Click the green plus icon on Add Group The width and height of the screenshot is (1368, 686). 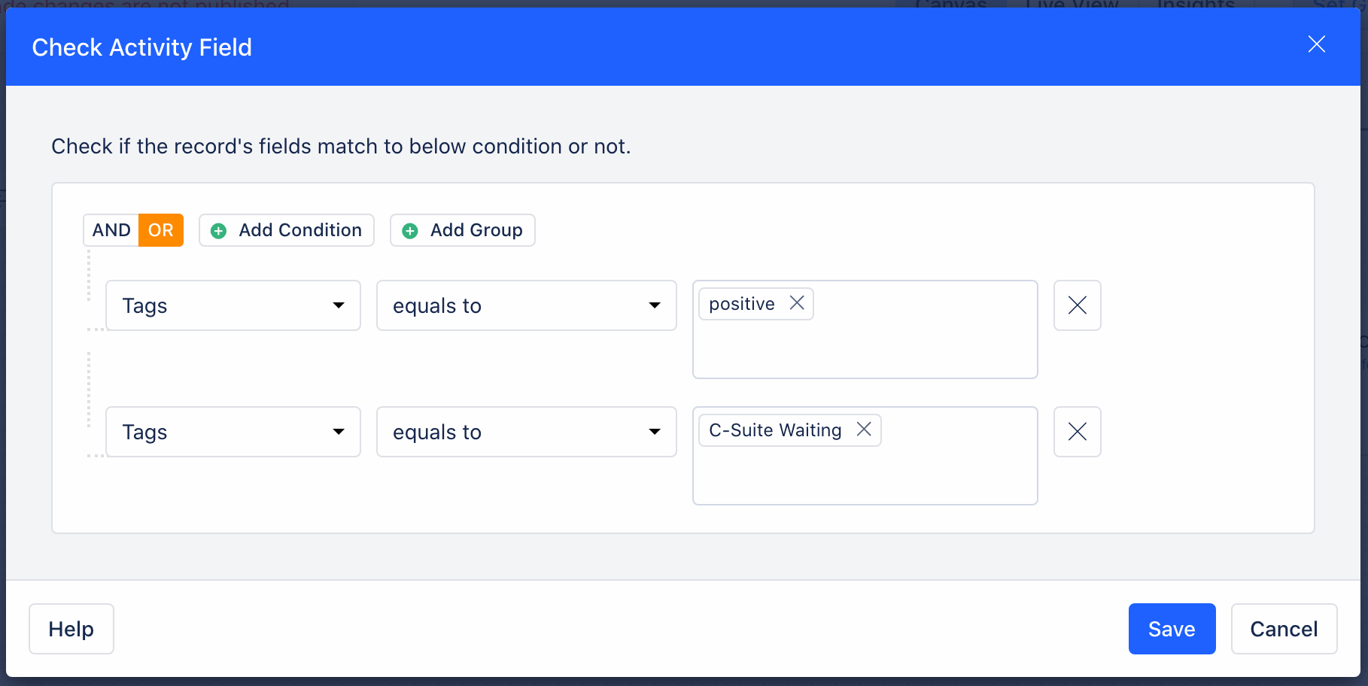[410, 231]
